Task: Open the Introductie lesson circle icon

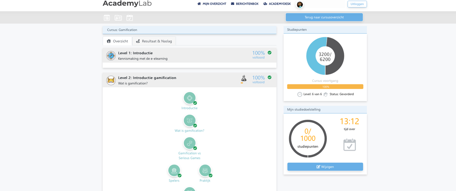Action: tap(189, 98)
